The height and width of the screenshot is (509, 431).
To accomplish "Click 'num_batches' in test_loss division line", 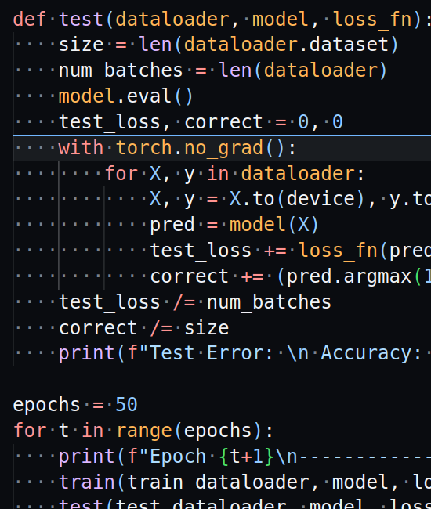I will (269, 302).
